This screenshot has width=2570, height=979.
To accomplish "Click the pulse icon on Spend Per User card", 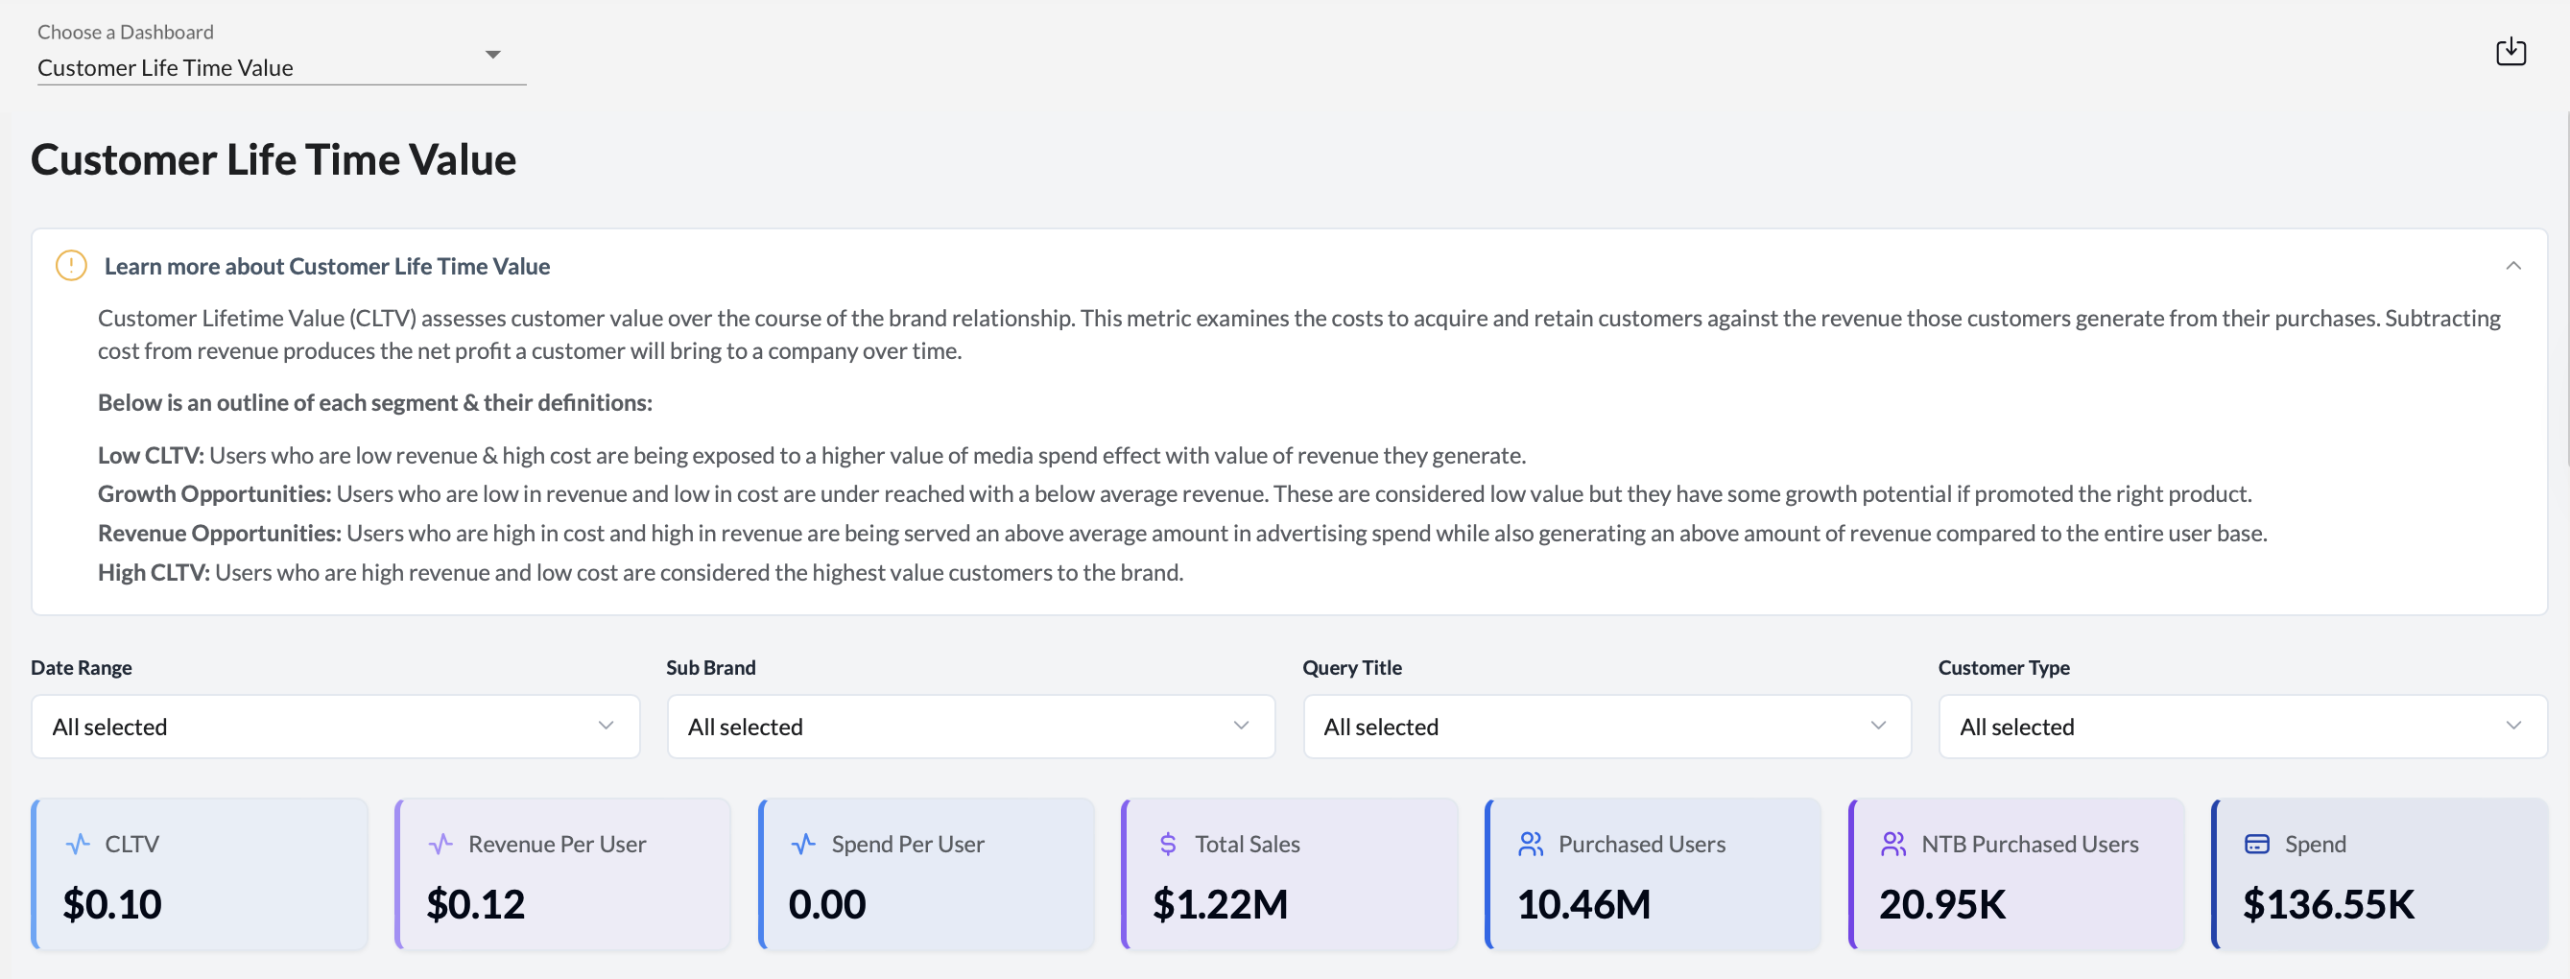I will (804, 845).
